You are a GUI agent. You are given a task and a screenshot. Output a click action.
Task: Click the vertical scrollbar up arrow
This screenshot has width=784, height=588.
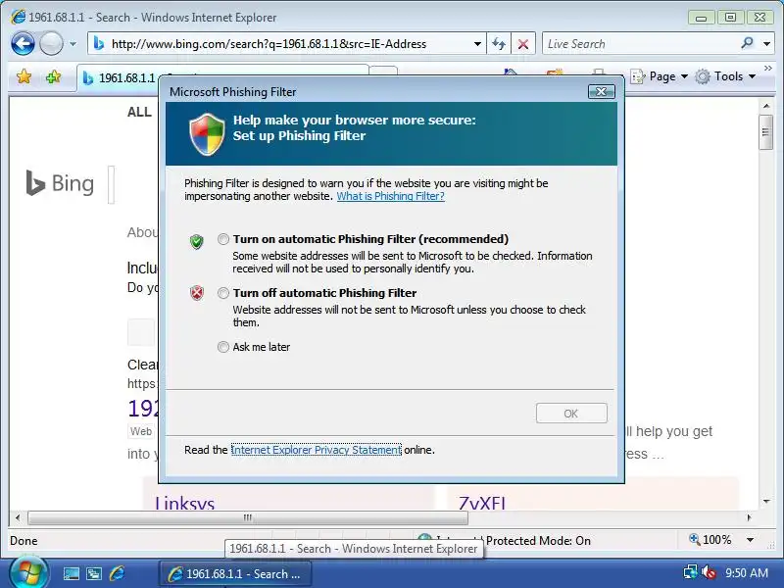(765, 106)
